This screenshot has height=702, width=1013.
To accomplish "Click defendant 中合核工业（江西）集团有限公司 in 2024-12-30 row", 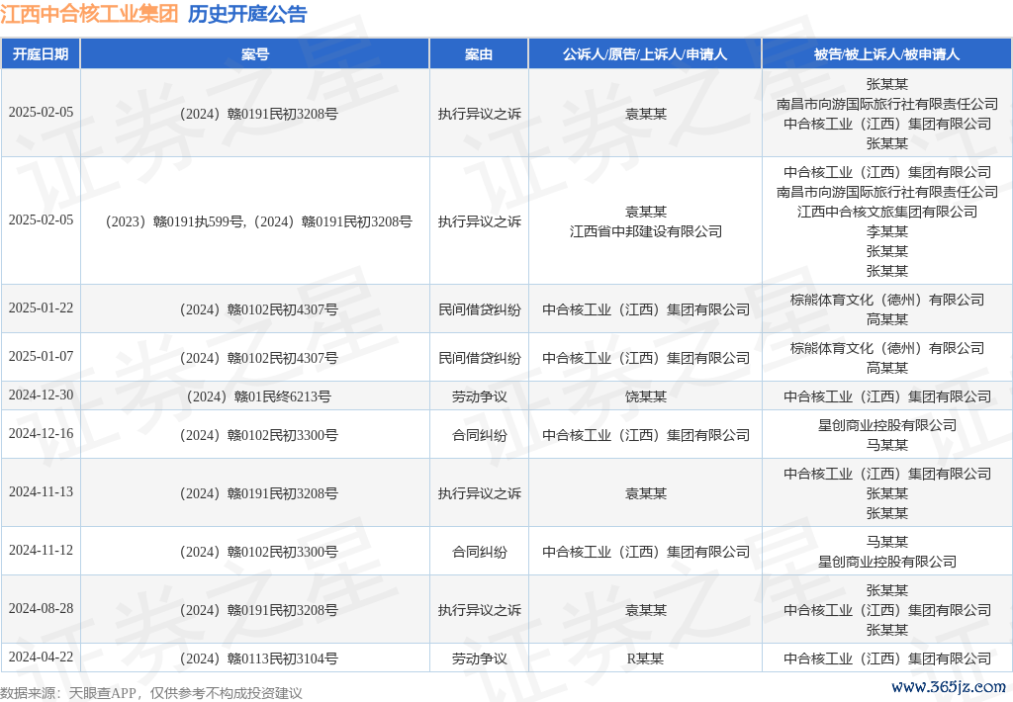I will (887, 396).
